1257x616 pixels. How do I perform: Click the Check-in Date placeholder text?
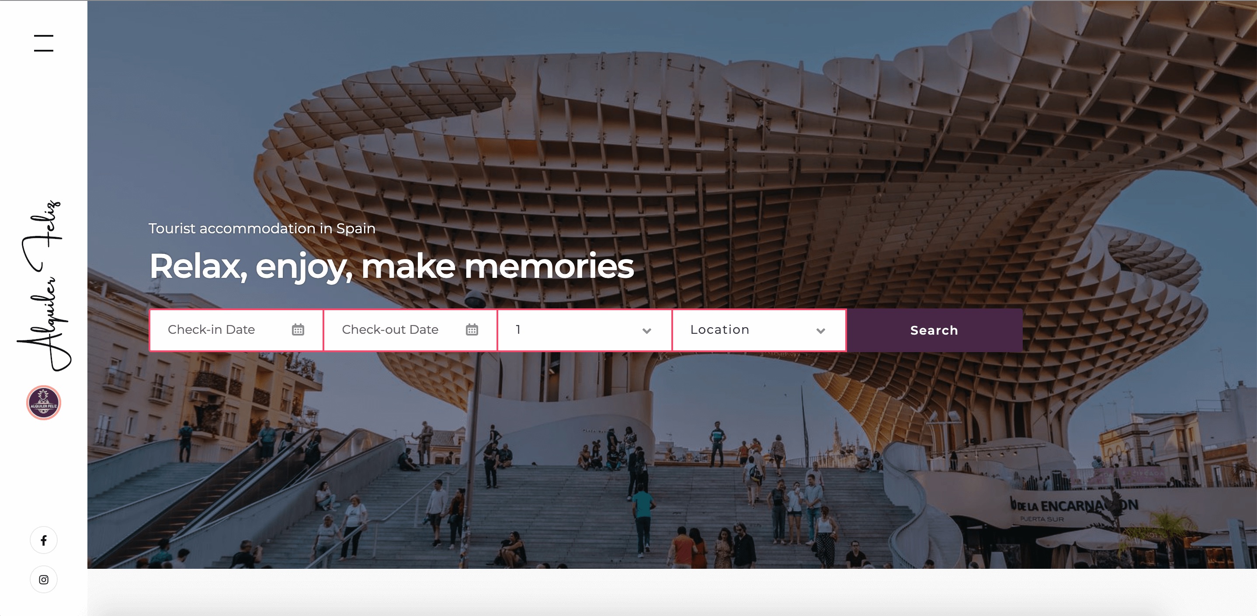(211, 330)
